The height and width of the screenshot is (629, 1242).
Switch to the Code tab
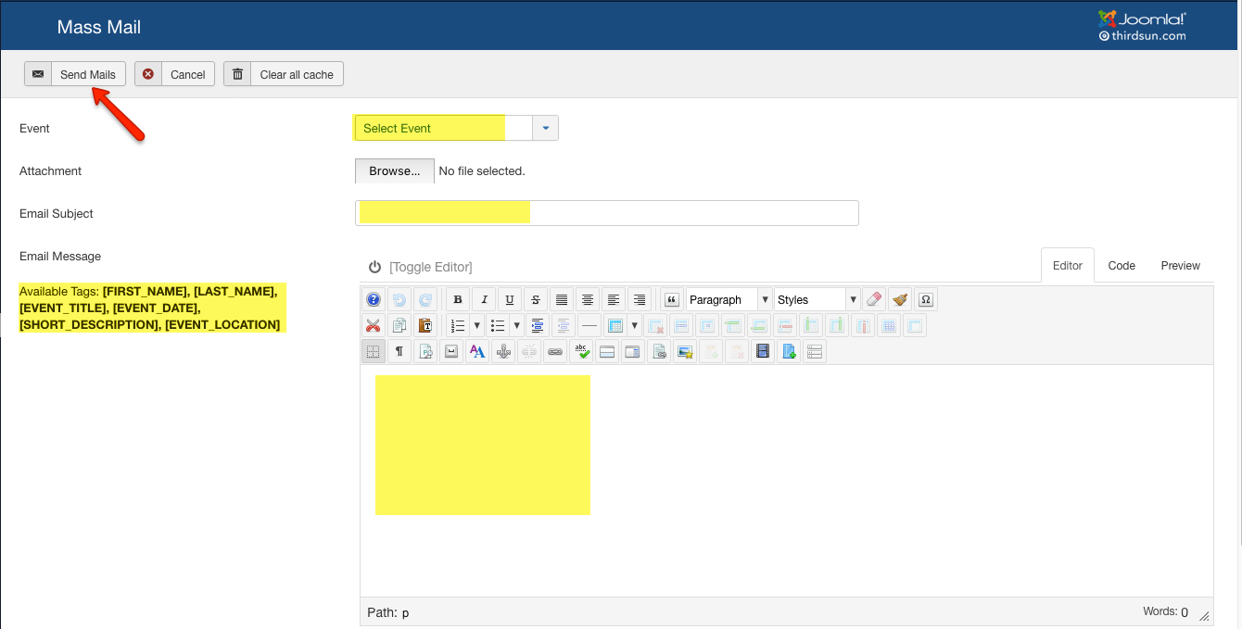1122,266
